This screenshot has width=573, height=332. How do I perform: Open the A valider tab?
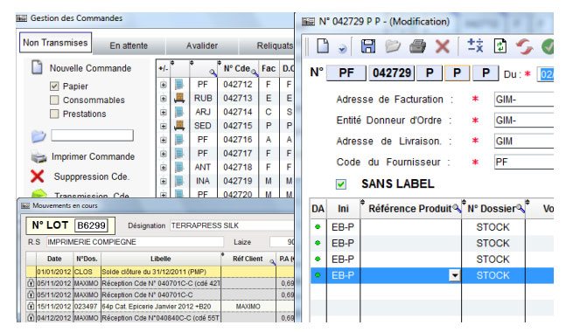202,45
